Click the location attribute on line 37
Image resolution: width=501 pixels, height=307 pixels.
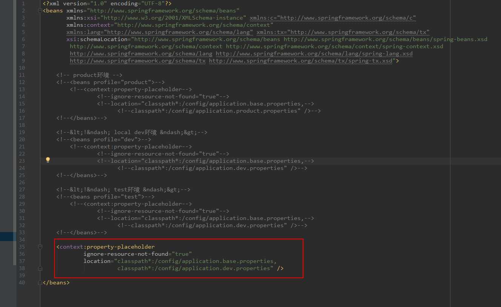pyautogui.click(x=97, y=261)
